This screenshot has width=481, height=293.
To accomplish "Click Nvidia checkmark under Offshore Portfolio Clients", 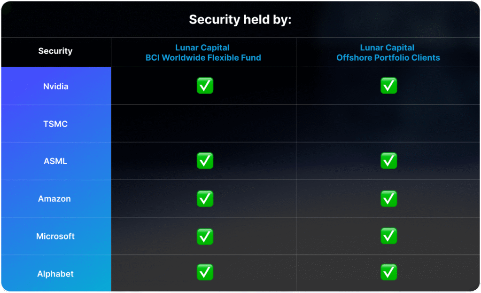I will click(x=388, y=86).
